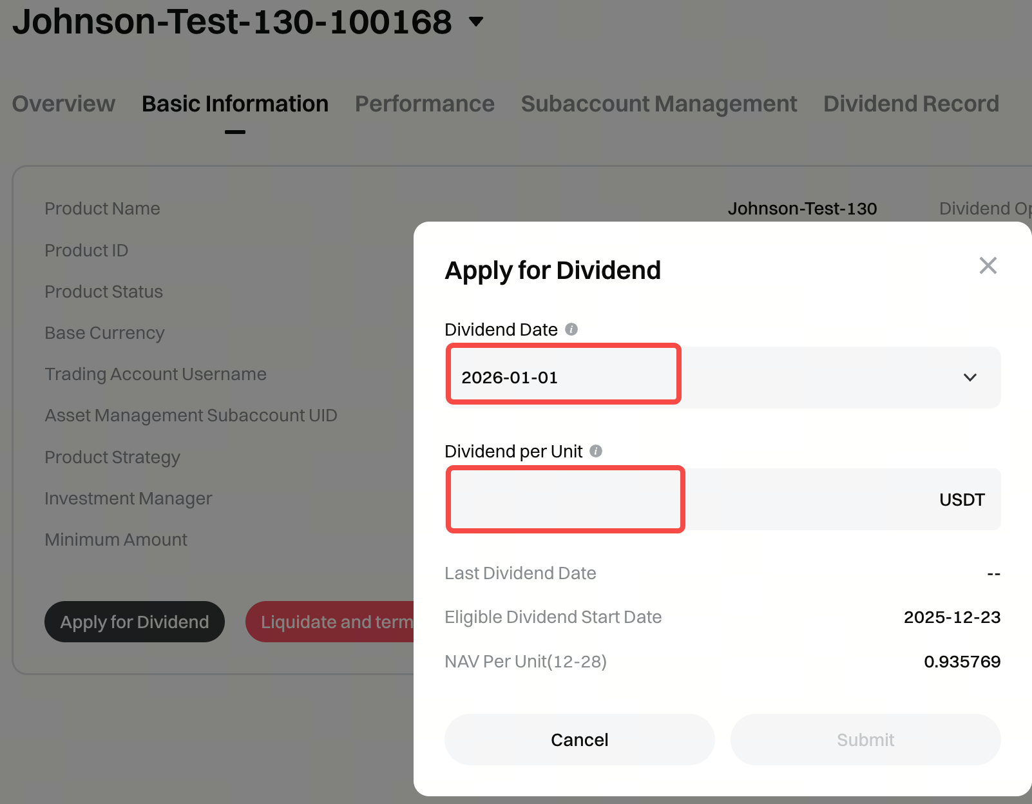Image resolution: width=1032 pixels, height=804 pixels.
Task: Click the dark Apply for Dividend button
Action: click(135, 622)
